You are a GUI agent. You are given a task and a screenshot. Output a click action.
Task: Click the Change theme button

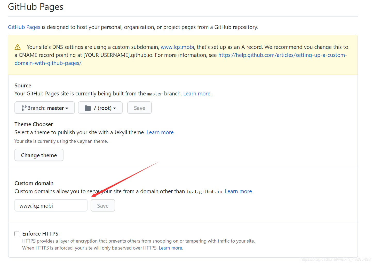[x=39, y=155]
